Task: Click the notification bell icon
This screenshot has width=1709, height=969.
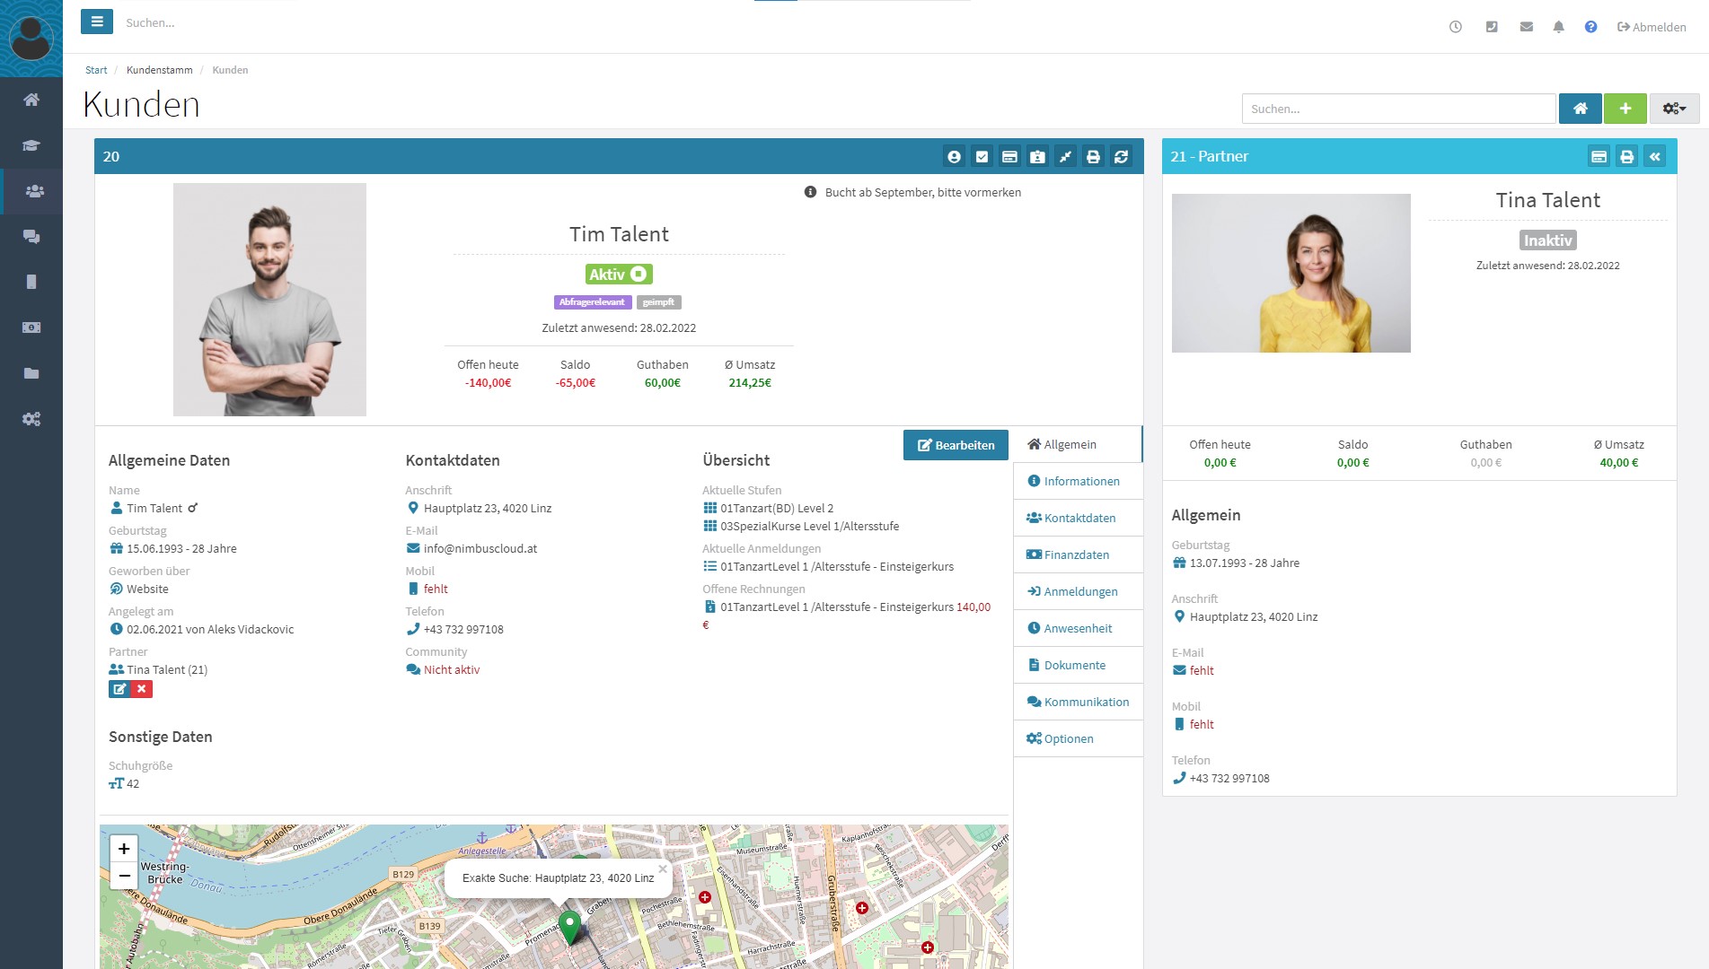Action: pos(1558,27)
